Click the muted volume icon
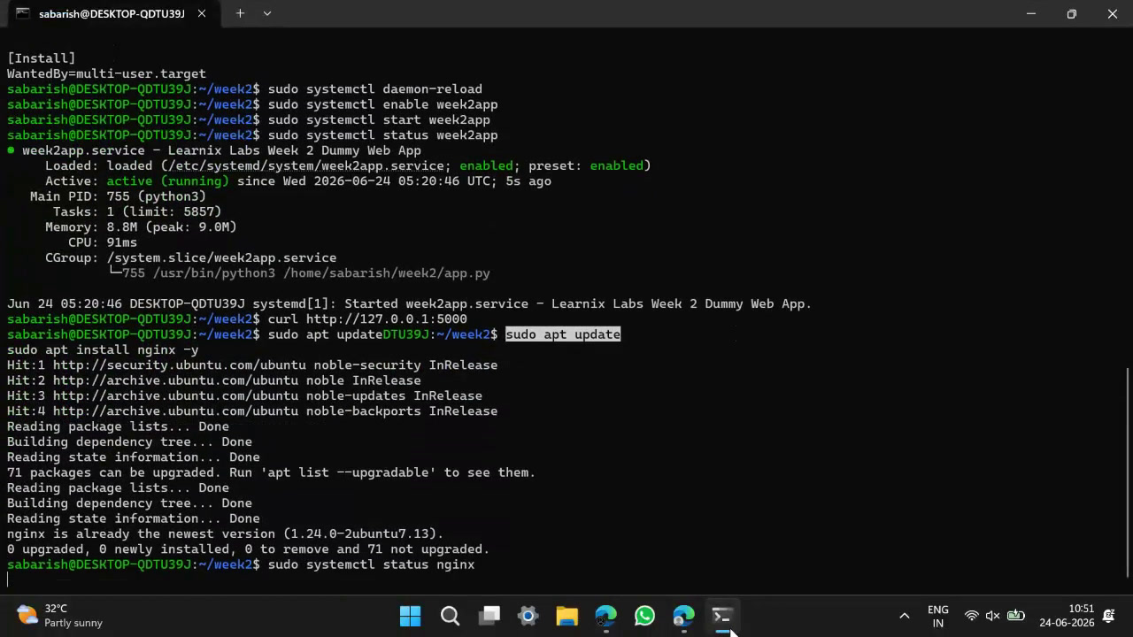The width and height of the screenshot is (1133, 637). [x=993, y=616]
